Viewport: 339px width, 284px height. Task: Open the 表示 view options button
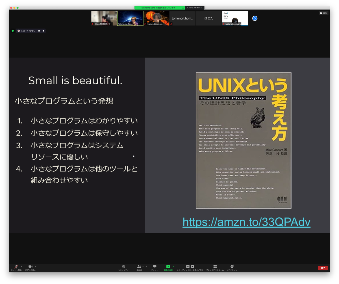pyautogui.click(x=323, y=13)
